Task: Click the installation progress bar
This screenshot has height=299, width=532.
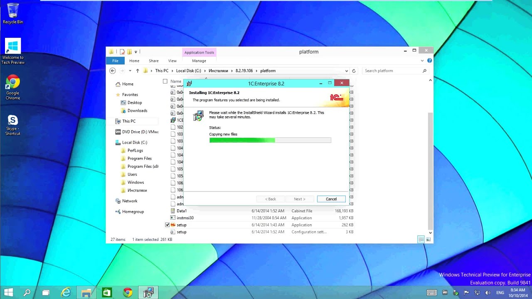Action: (270, 140)
